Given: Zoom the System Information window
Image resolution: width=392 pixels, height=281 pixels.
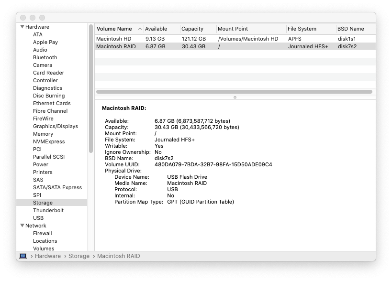Looking at the screenshot, I should pos(42,18).
